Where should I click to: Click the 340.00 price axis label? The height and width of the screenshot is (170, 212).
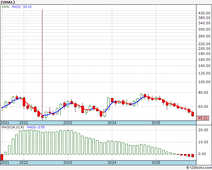click(x=204, y=23)
